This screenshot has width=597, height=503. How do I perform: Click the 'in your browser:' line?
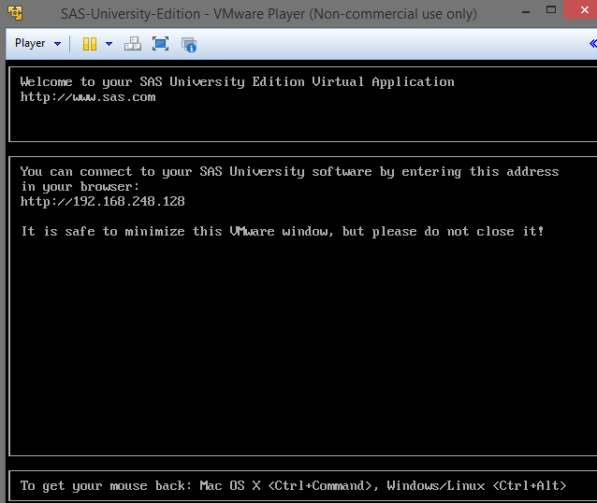click(80, 186)
